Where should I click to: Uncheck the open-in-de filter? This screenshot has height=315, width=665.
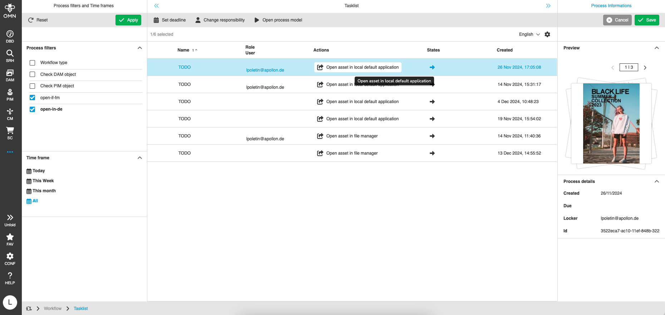point(33,109)
